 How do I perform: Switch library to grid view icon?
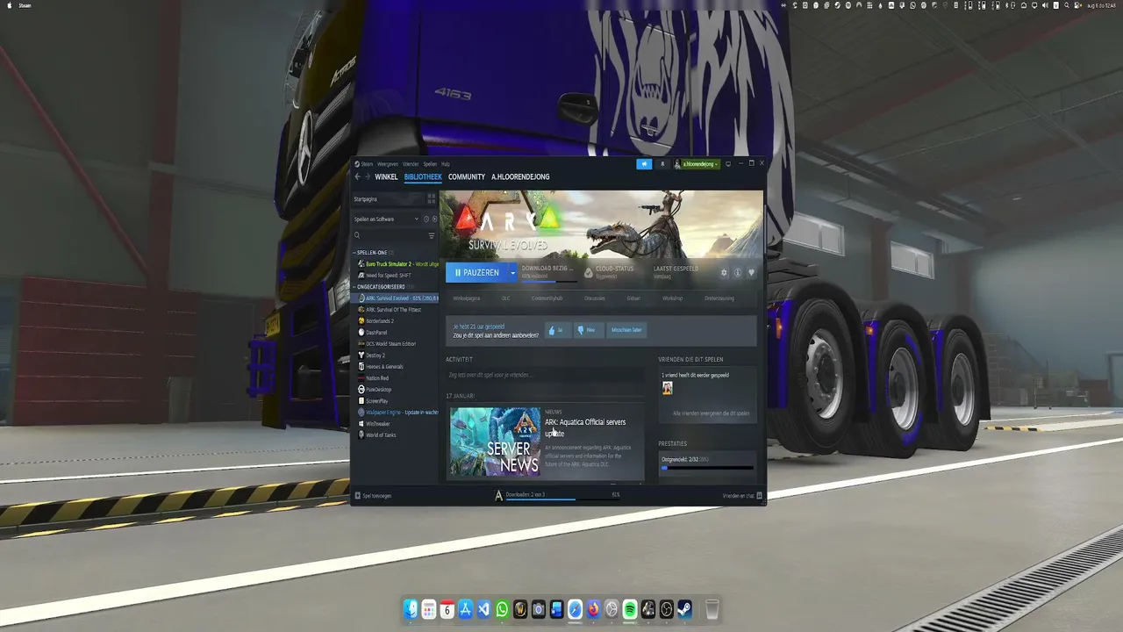pos(431,199)
